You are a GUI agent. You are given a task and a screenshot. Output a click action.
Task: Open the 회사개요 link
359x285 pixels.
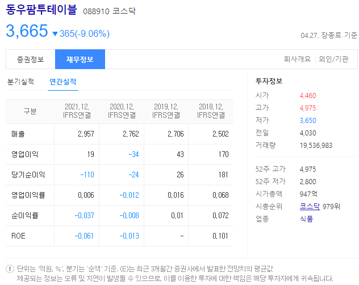coord(297,59)
